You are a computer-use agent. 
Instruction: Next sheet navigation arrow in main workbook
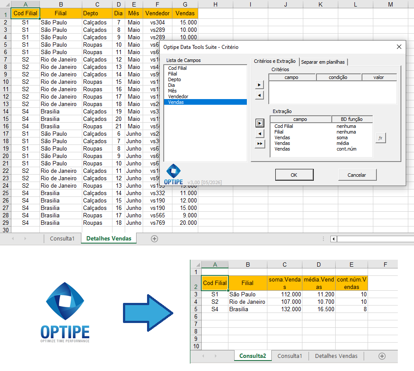pos(25,239)
